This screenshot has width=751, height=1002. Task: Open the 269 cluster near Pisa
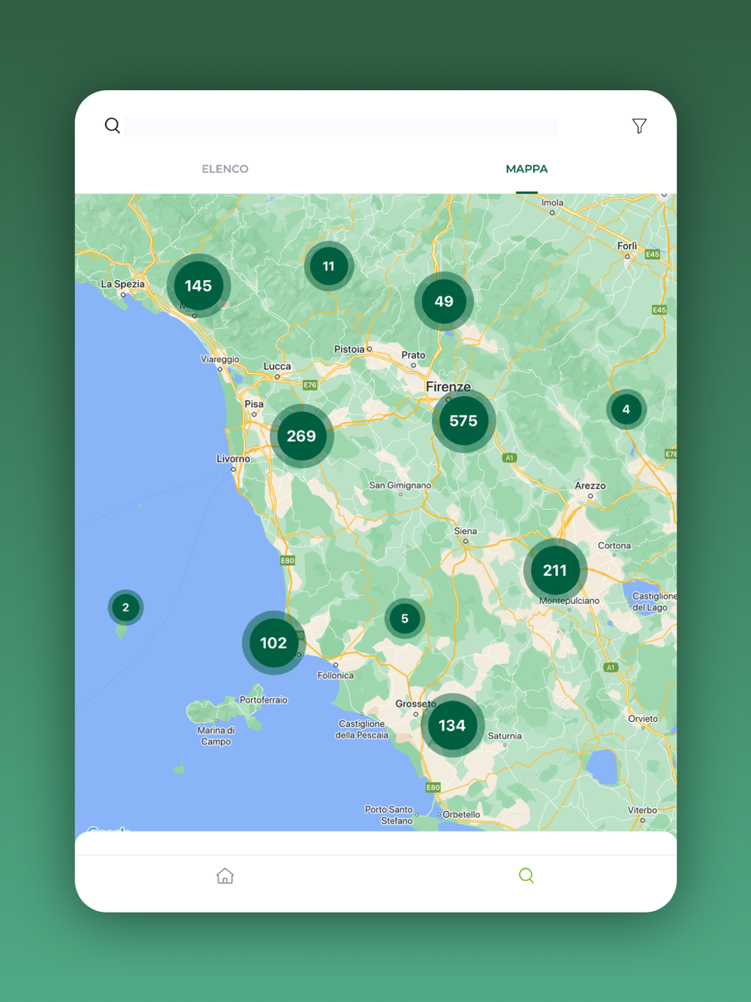tap(301, 436)
